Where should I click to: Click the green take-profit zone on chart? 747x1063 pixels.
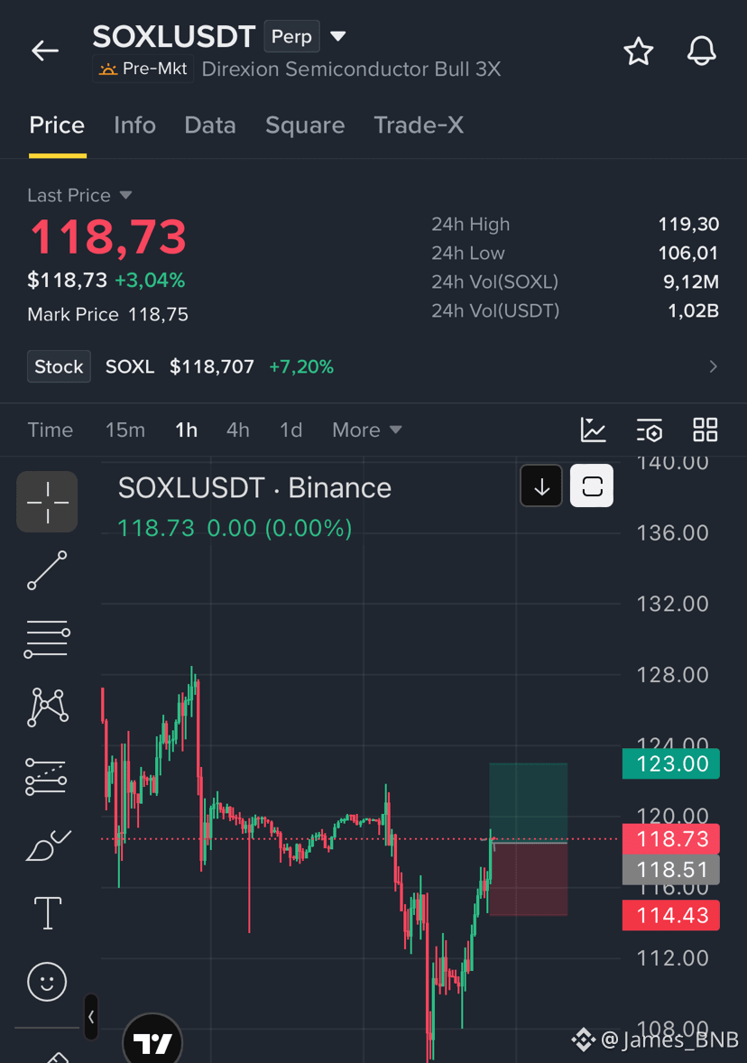click(x=528, y=801)
